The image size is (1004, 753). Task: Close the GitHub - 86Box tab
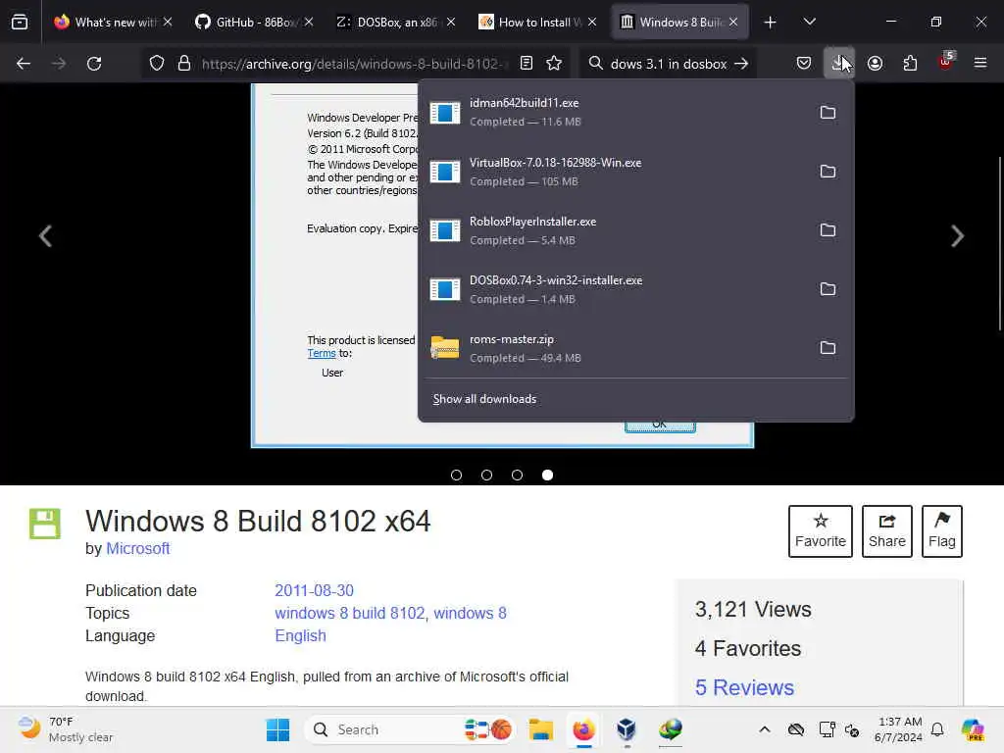(309, 22)
